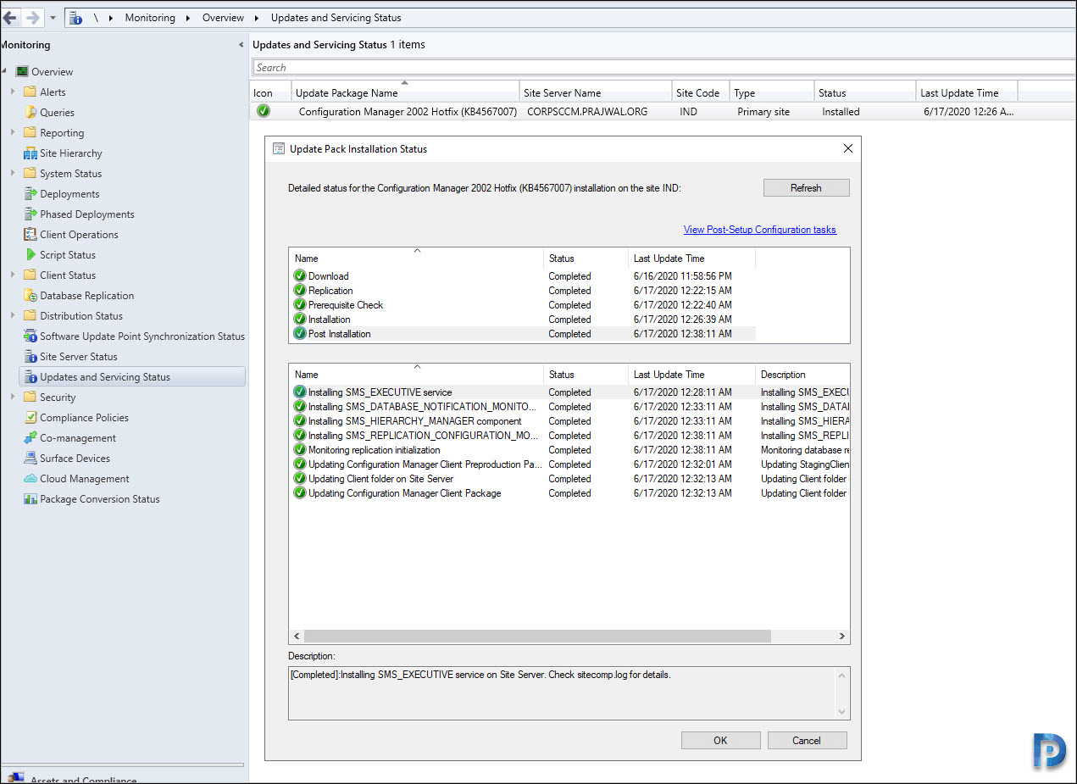Click green status icon for KB4567007 hotfix row

click(x=264, y=111)
